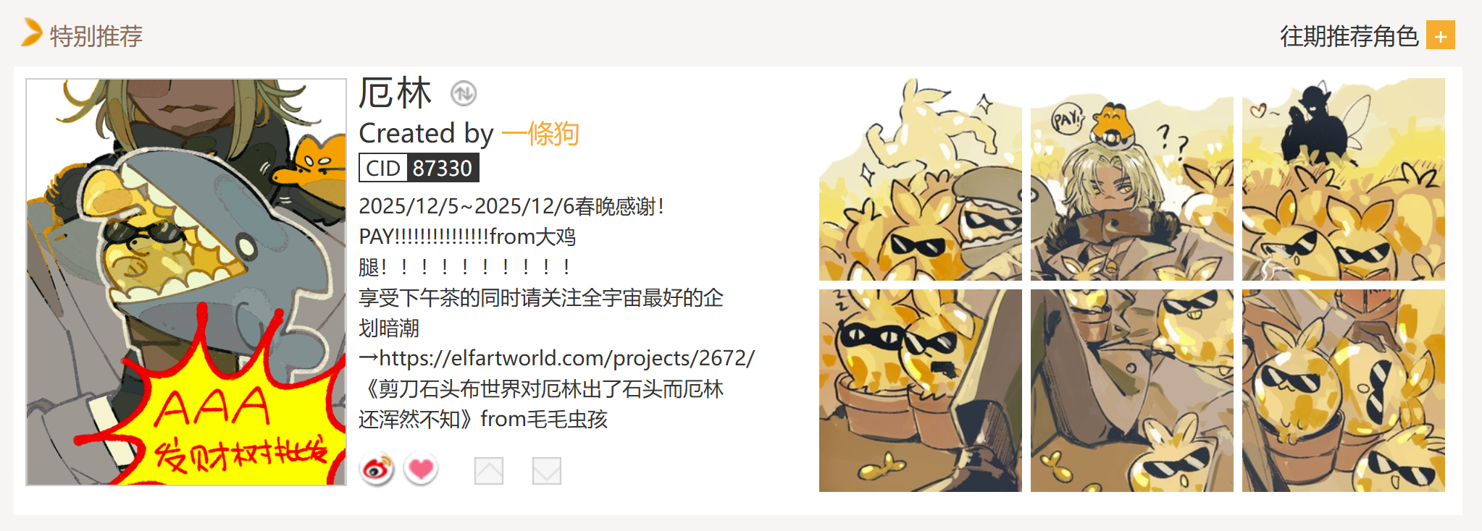This screenshot has width=1482, height=531.
Task: Open the main character portrait with AAA burst
Action: click(186, 282)
